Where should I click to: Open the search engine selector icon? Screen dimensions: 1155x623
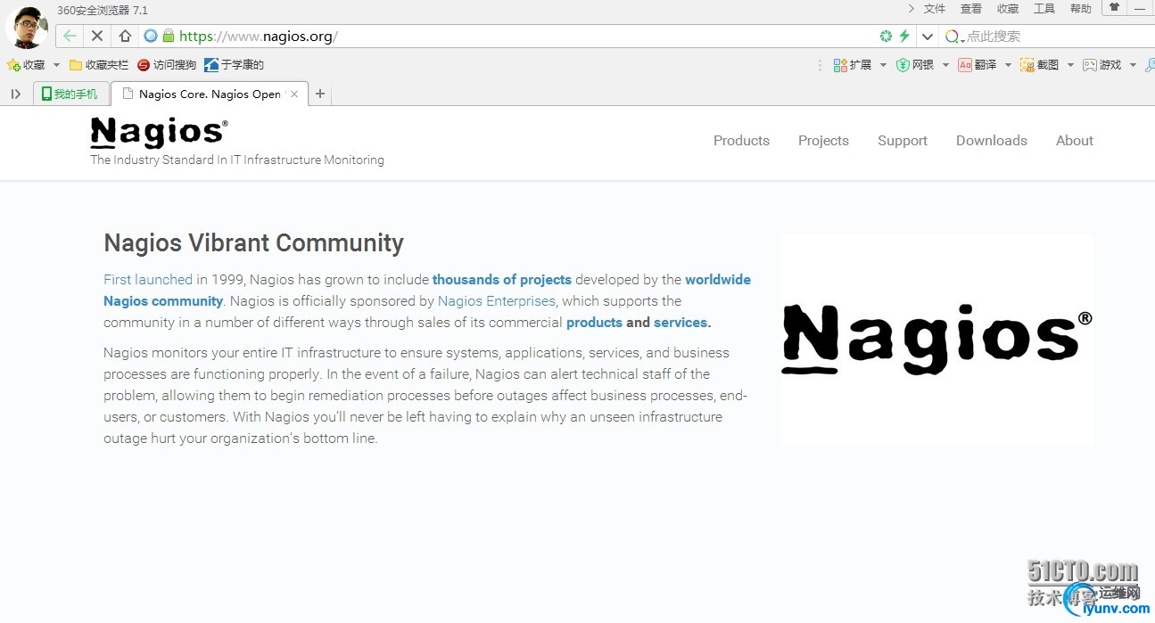pos(953,37)
